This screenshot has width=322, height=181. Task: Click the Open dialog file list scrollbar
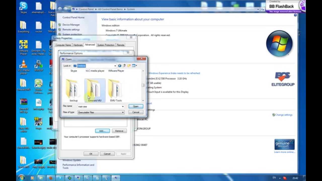coord(143,85)
